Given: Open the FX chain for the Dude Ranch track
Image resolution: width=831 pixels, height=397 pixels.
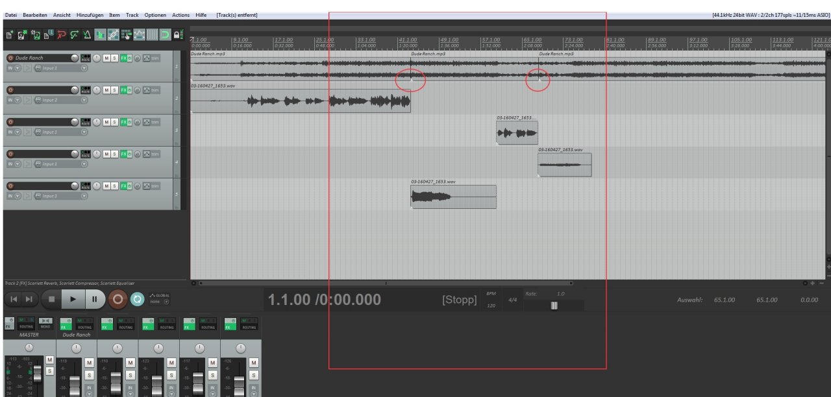Looking at the screenshot, I should [123, 58].
